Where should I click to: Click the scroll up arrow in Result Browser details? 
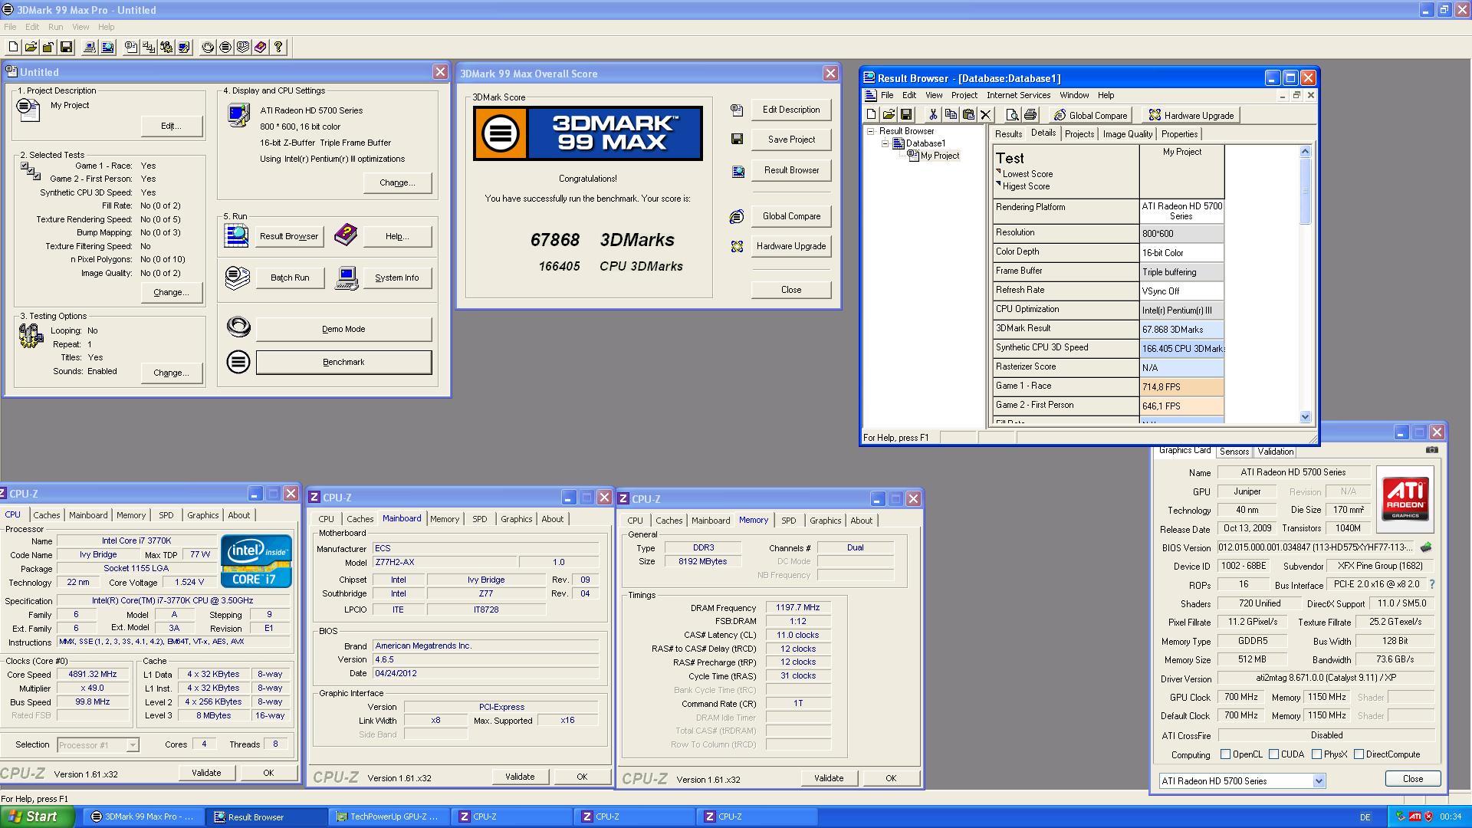click(1306, 152)
